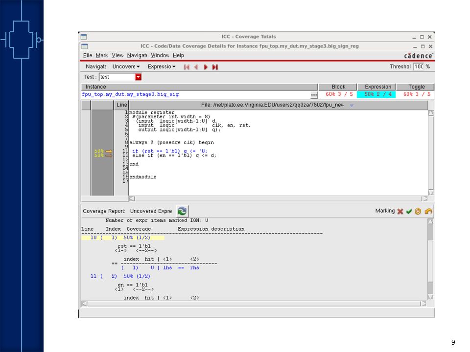Click the orange circle marking icon
470x352 pixels.
coord(418,211)
